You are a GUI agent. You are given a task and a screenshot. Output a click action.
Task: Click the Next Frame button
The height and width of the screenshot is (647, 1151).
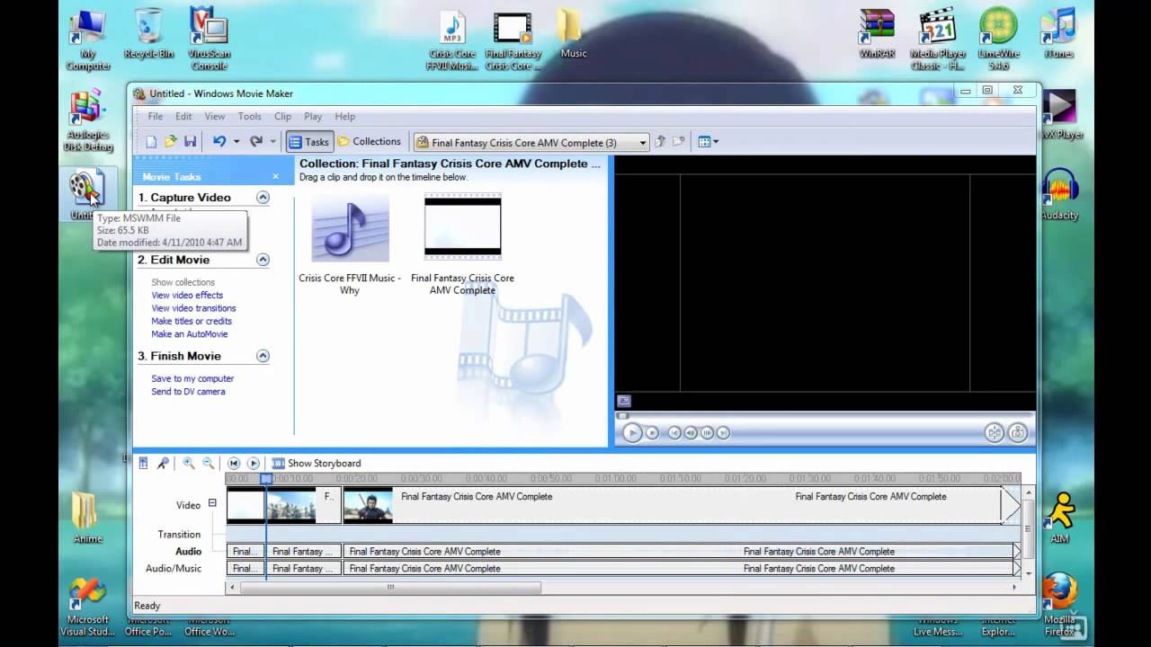707,433
